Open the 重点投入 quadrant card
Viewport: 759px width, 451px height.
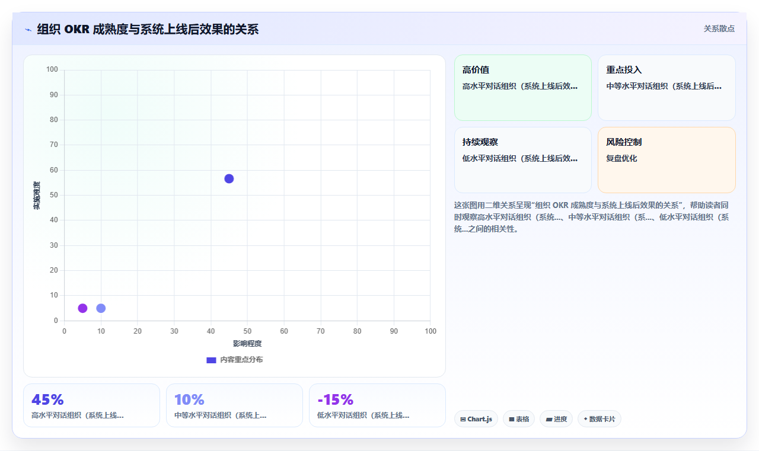[x=666, y=88]
